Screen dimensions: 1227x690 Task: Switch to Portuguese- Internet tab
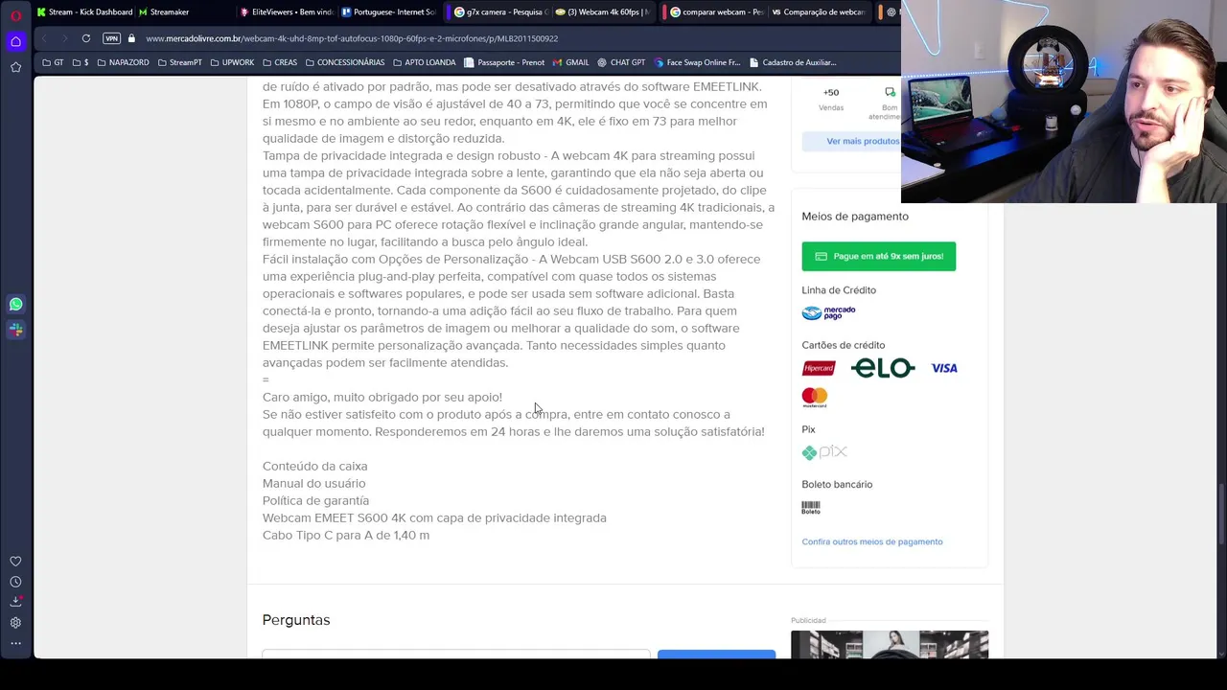pos(391,12)
